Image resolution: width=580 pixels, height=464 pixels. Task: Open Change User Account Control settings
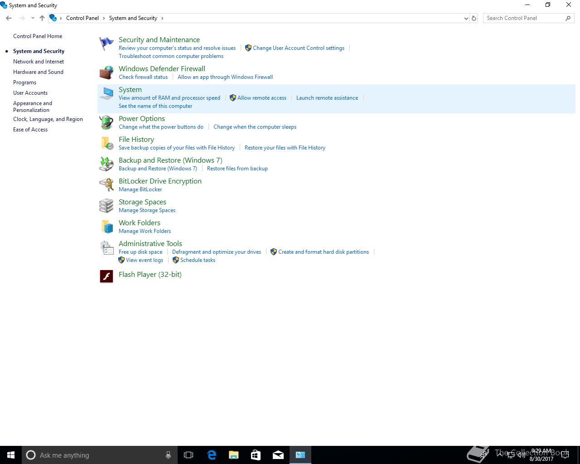pos(298,48)
